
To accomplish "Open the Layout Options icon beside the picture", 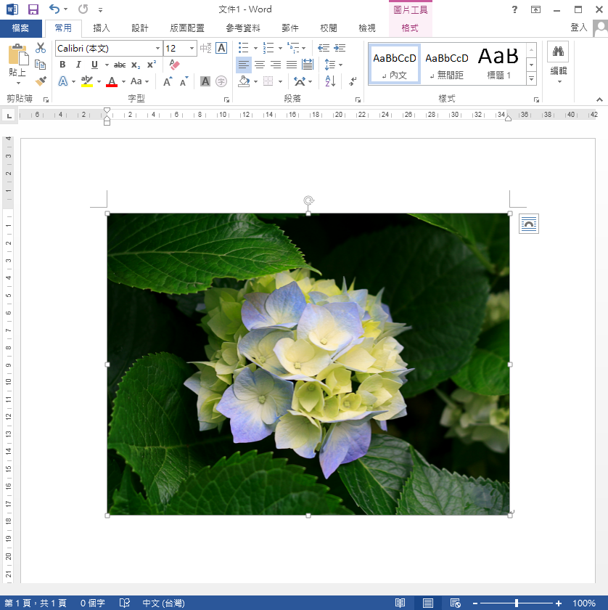I will tap(529, 224).
